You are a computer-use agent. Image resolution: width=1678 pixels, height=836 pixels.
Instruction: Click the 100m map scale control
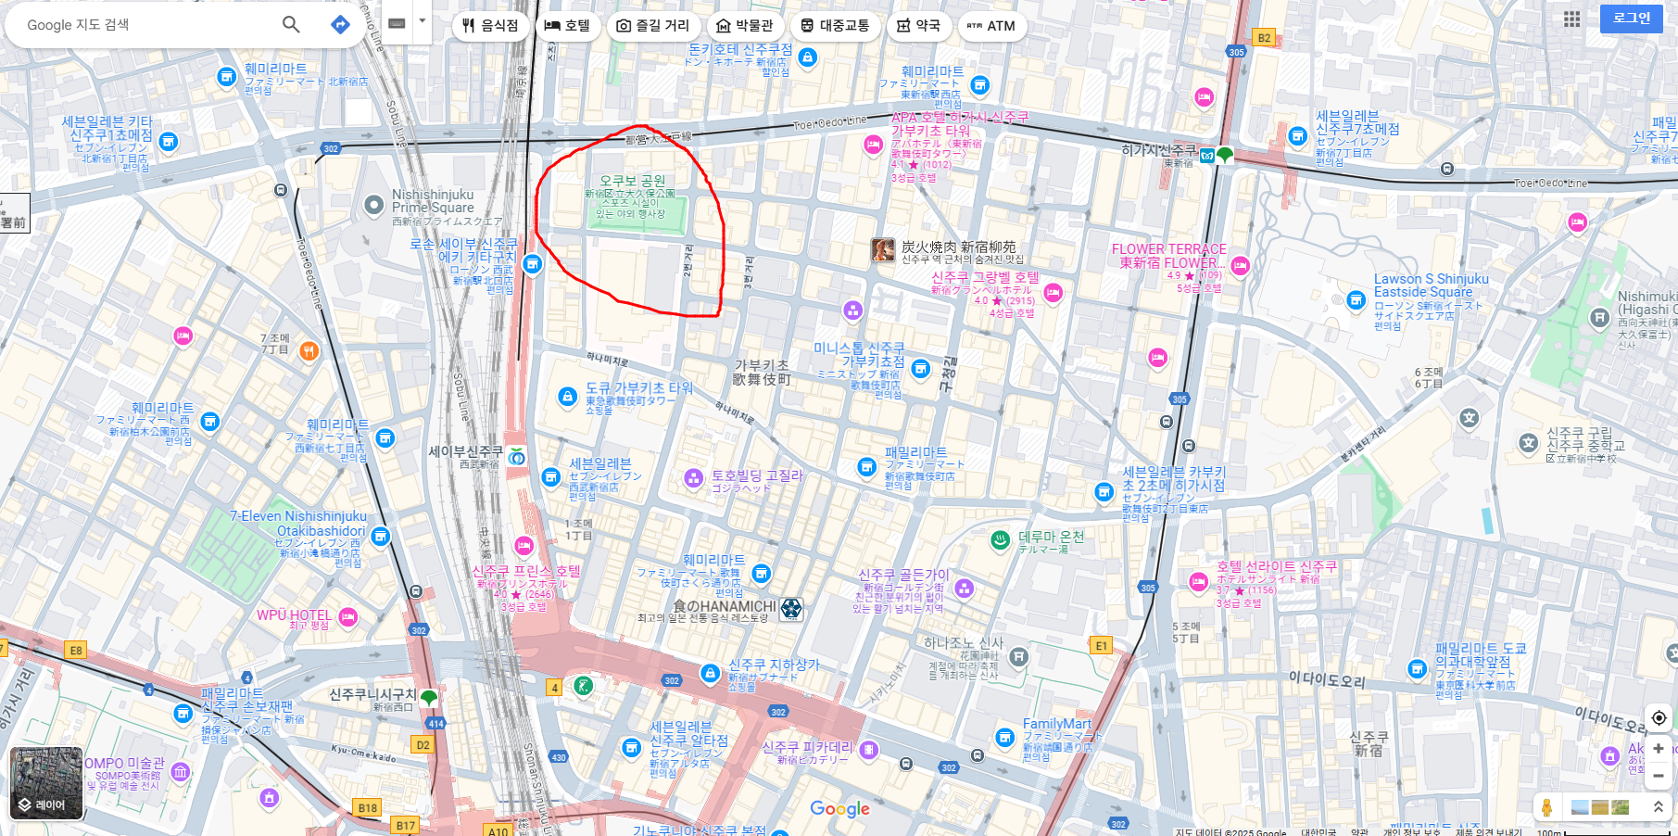(1605, 831)
